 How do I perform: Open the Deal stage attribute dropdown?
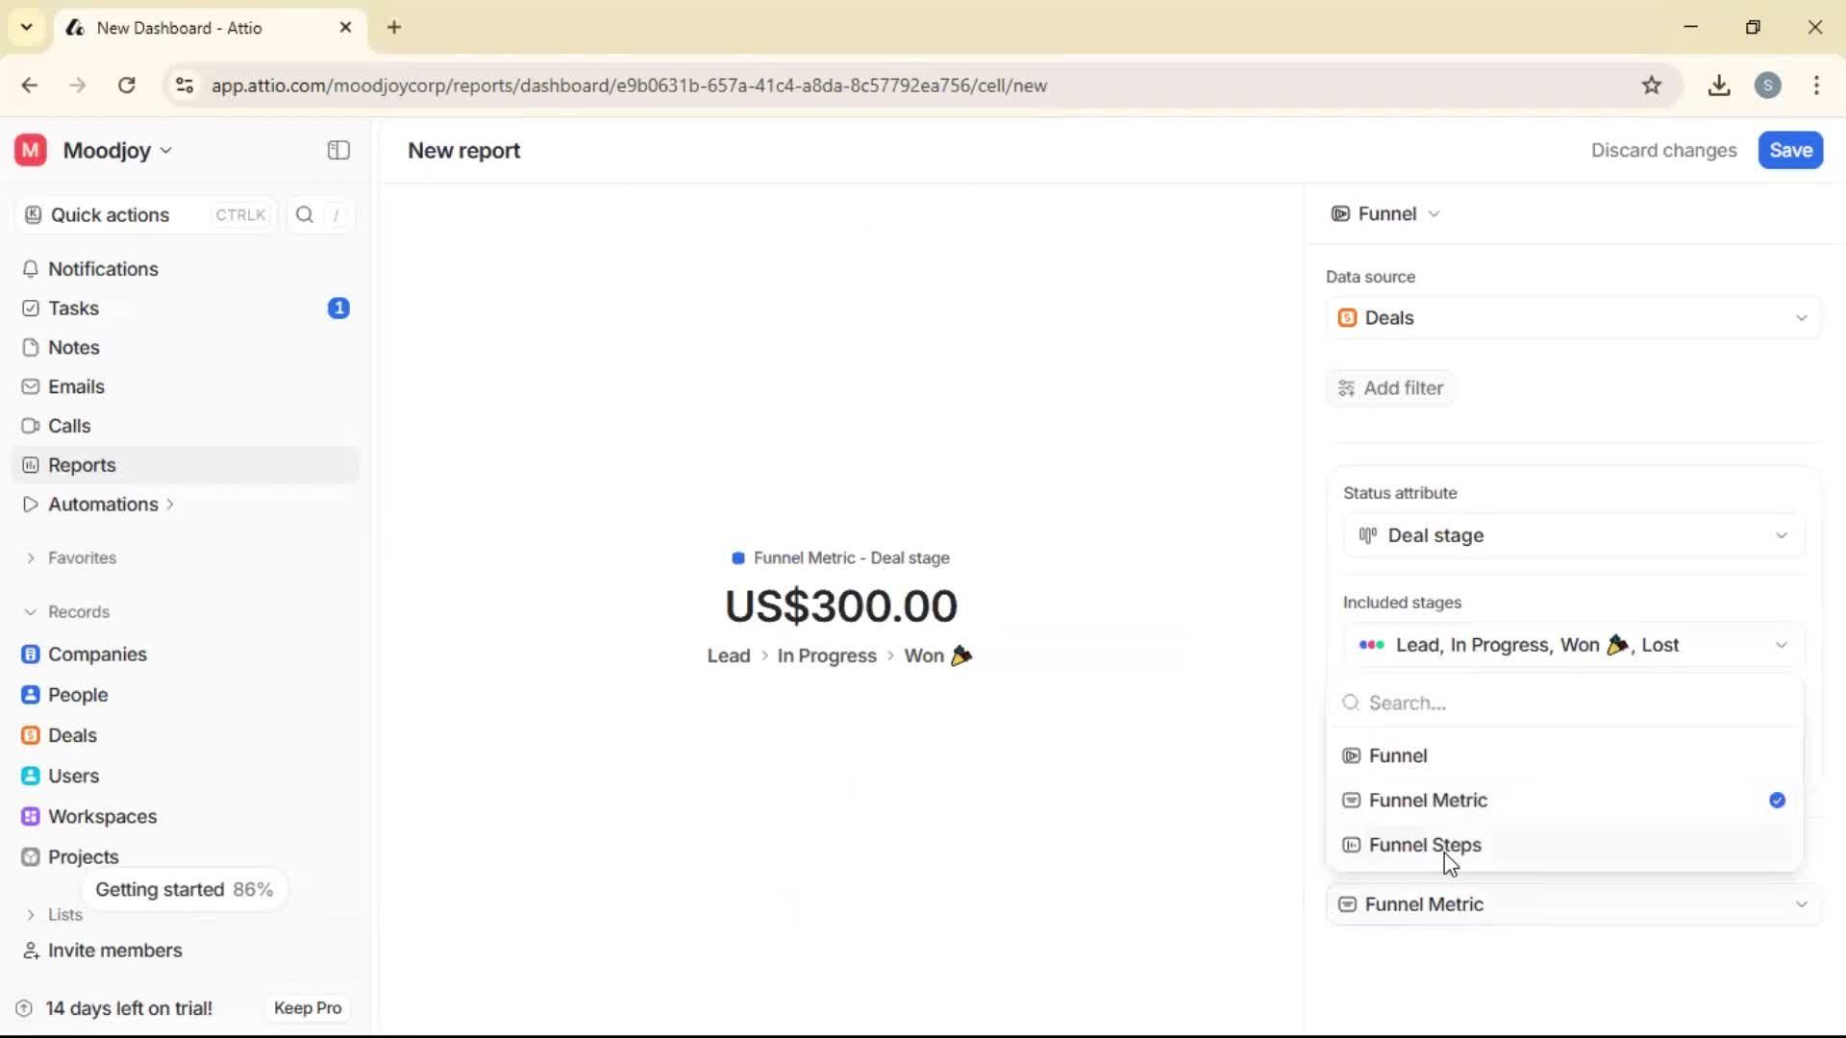click(1571, 535)
